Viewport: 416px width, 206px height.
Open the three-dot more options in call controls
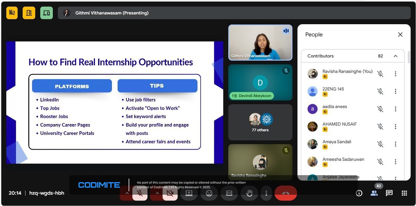[266, 193]
